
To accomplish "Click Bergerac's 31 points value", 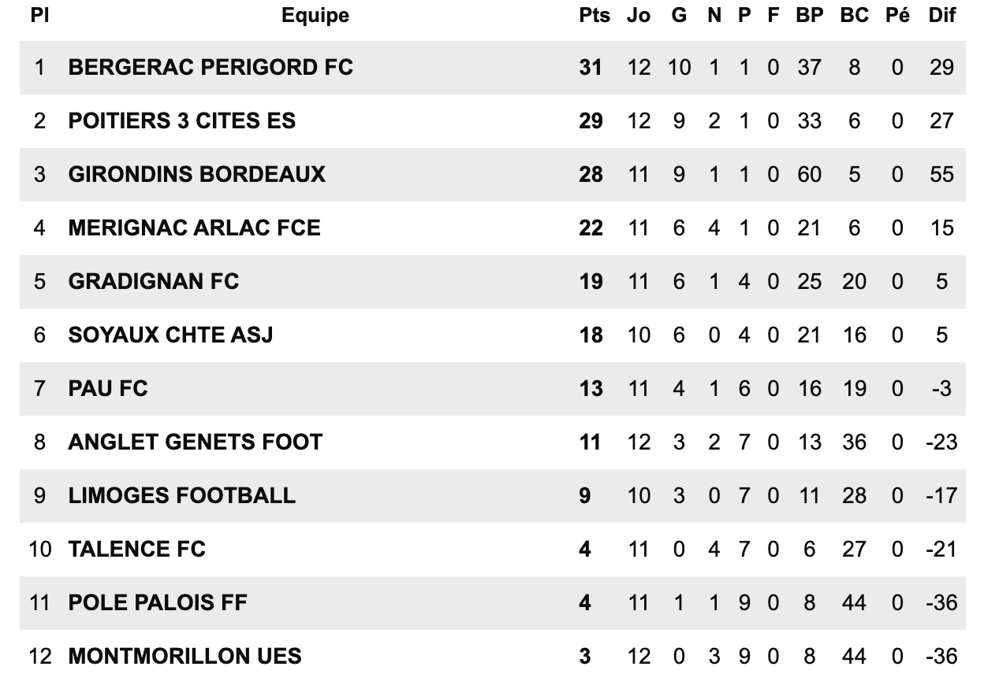I will tap(591, 68).
